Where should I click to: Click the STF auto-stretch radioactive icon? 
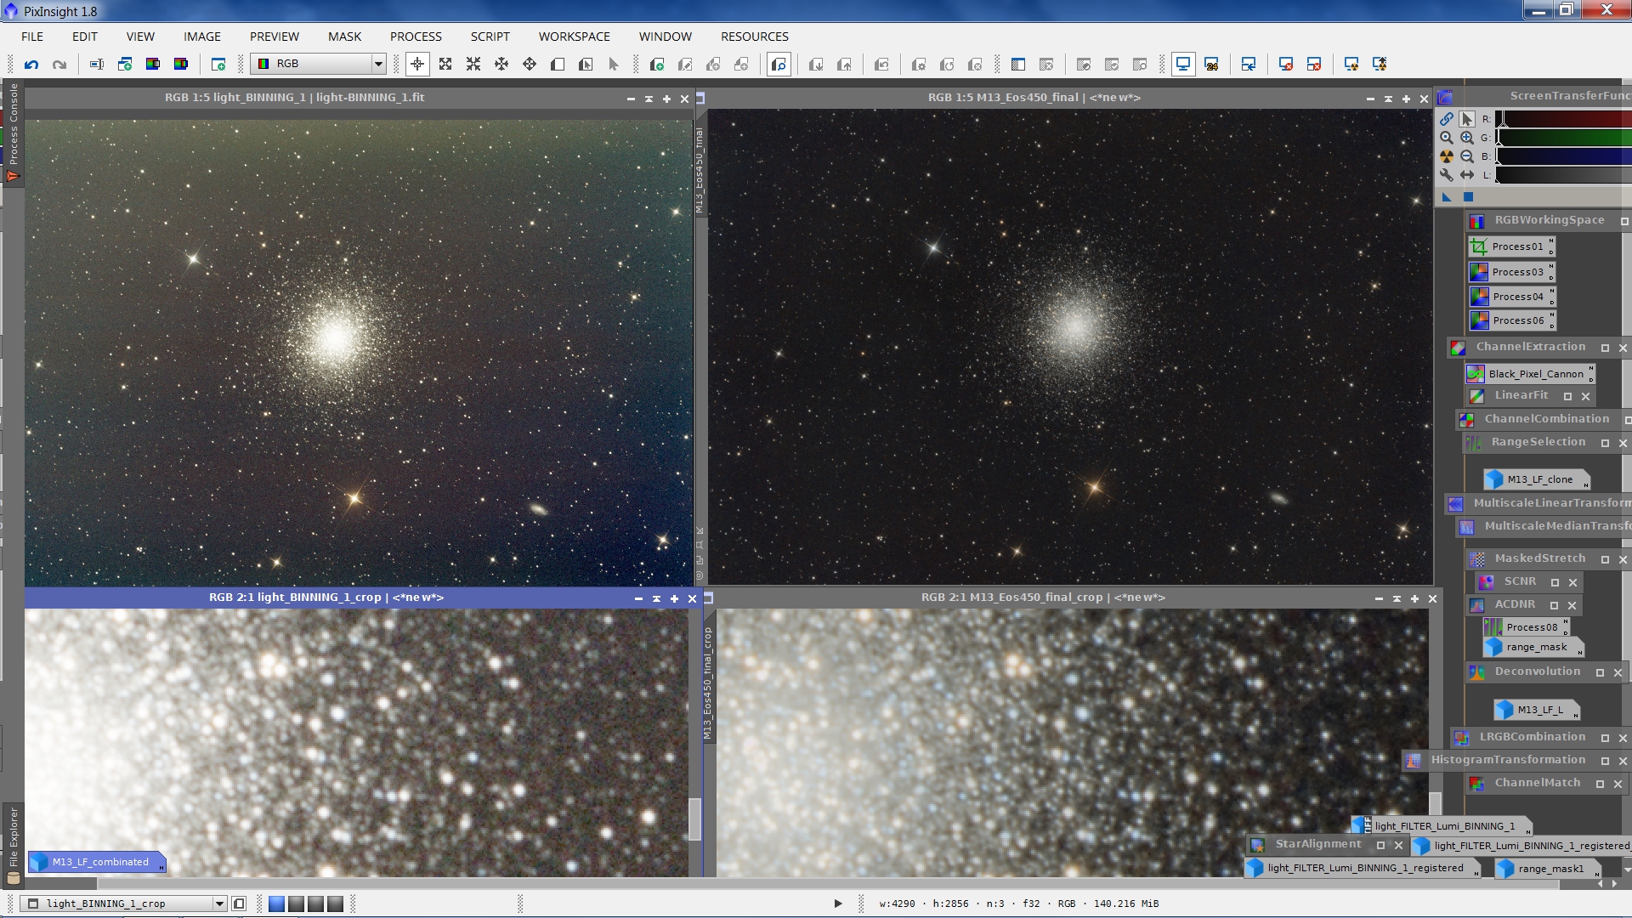click(x=1447, y=156)
